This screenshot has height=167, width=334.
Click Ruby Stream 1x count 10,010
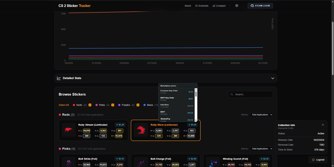click(x=87, y=131)
